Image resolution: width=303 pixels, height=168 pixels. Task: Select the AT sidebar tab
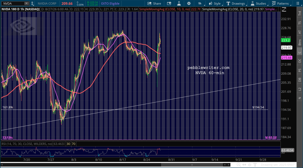click(x=300, y=32)
